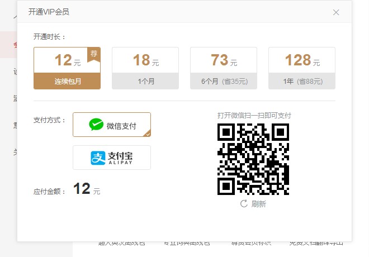
Task: Select the 18元 1个月 plan
Action: [145, 68]
